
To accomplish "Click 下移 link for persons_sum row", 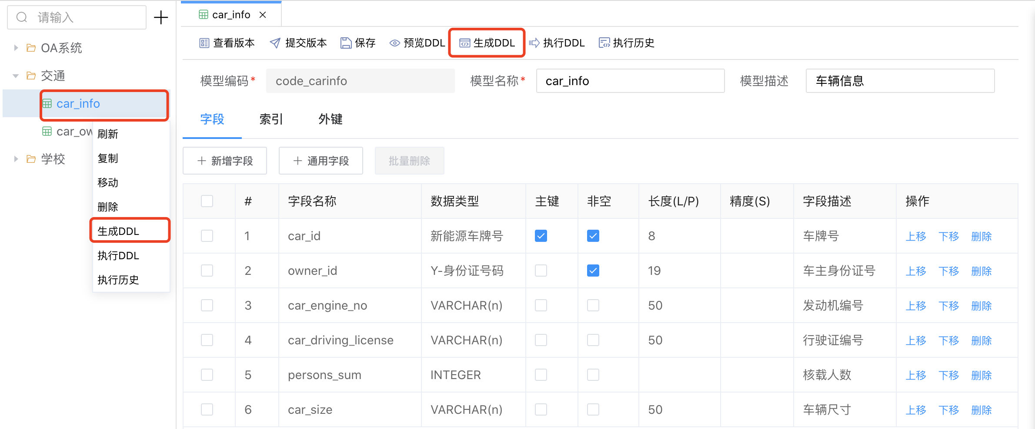I will coord(948,375).
